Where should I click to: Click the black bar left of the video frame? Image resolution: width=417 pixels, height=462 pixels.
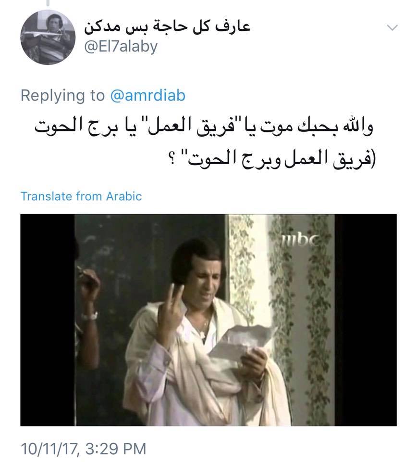pos(48,320)
